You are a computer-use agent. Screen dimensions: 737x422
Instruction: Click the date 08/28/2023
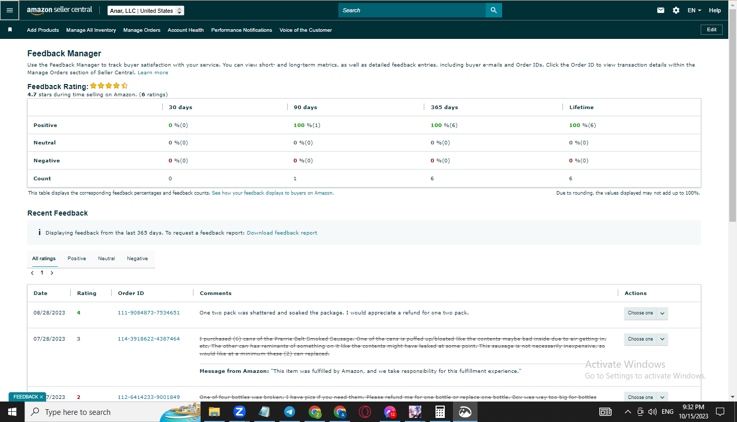[50, 313]
